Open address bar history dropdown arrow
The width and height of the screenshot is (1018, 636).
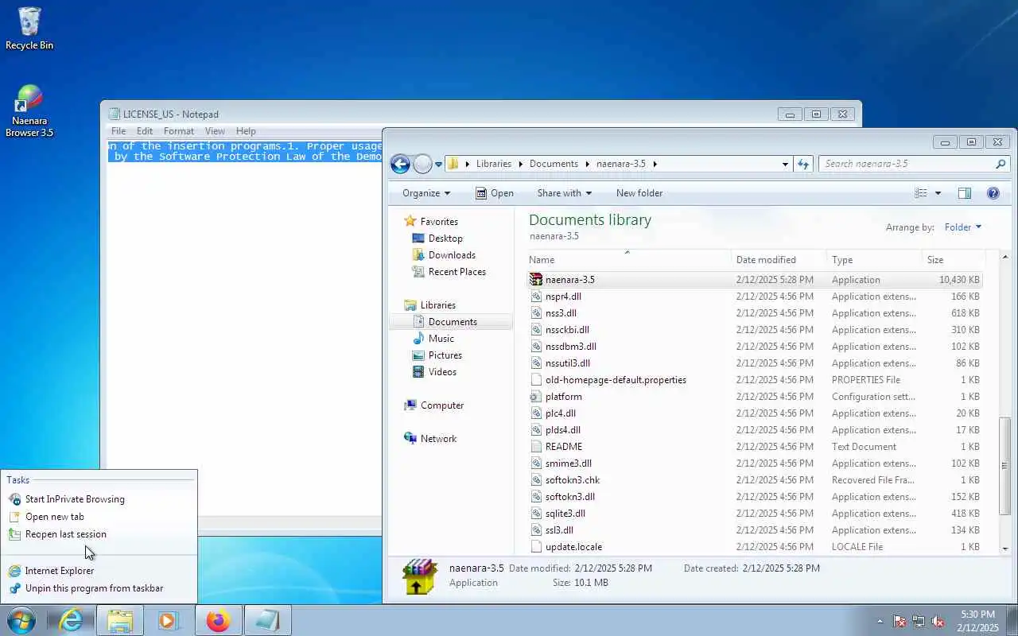pos(785,164)
